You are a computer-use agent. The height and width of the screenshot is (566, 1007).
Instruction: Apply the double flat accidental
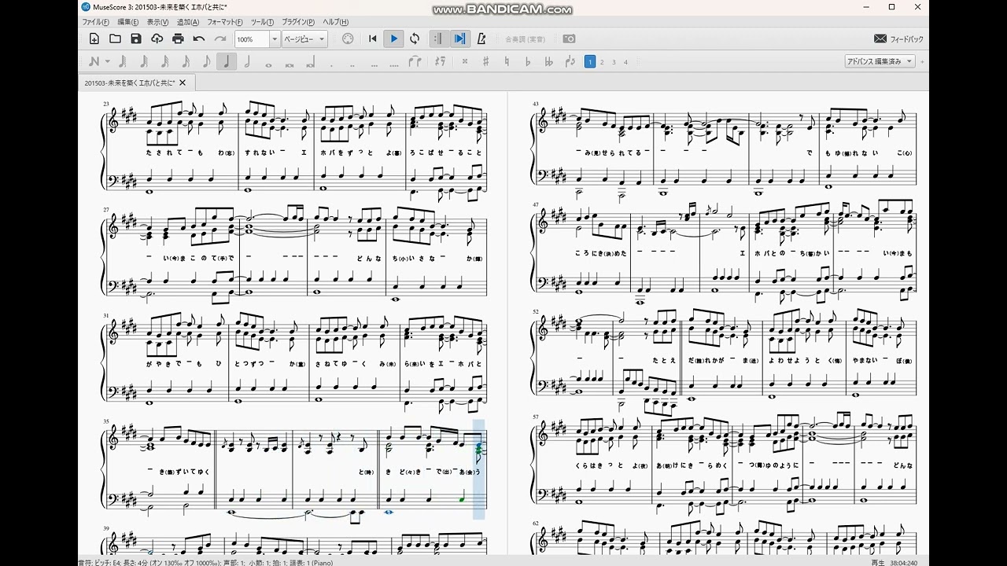(548, 61)
